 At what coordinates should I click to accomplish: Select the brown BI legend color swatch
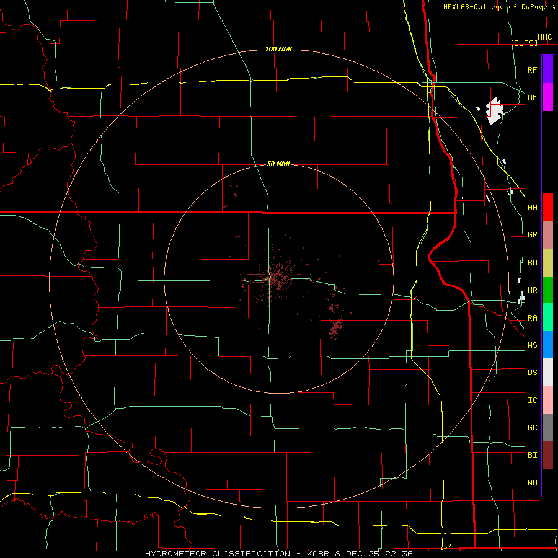click(x=547, y=455)
